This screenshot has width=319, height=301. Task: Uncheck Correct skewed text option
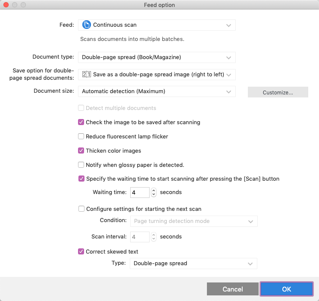[81, 251]
